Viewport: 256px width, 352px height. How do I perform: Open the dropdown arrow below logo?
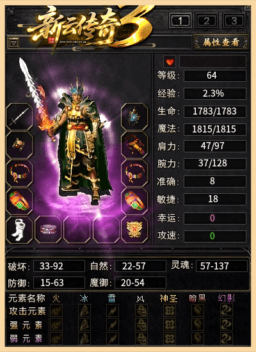[x=14, y=42]
